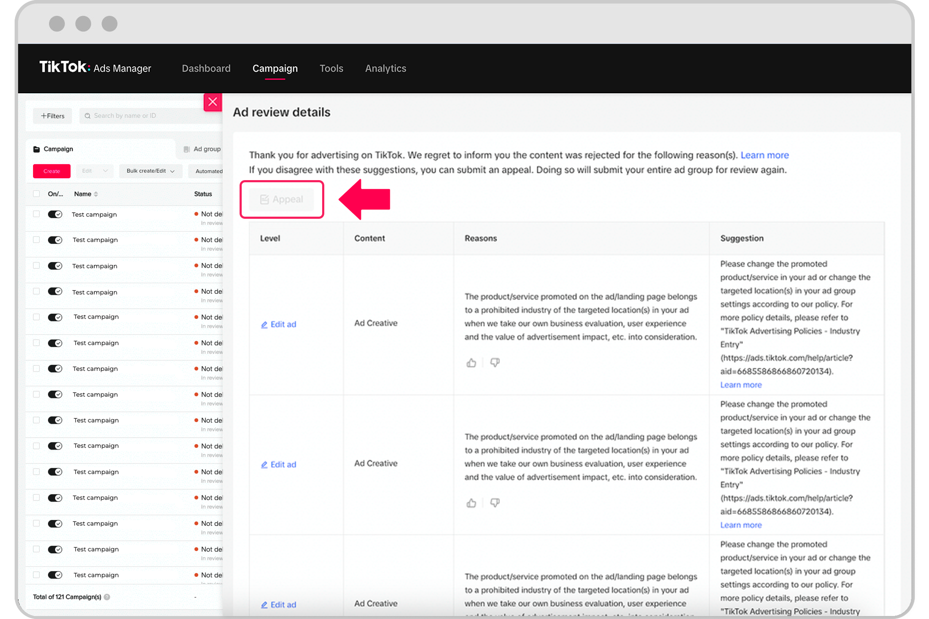The height and width of the screenshot is (619, 929).
Task: Open the Filters options
Action: 52,116
